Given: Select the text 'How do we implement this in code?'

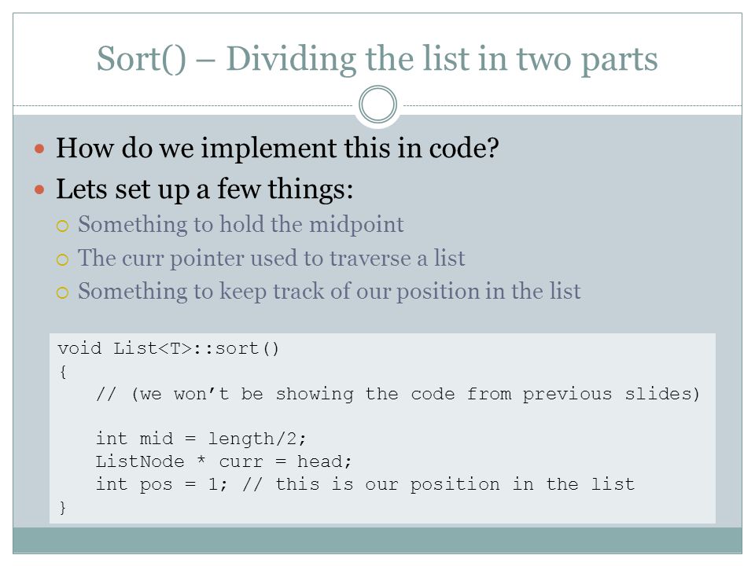Looking at the screenshot, I should (x=278, y=148).
